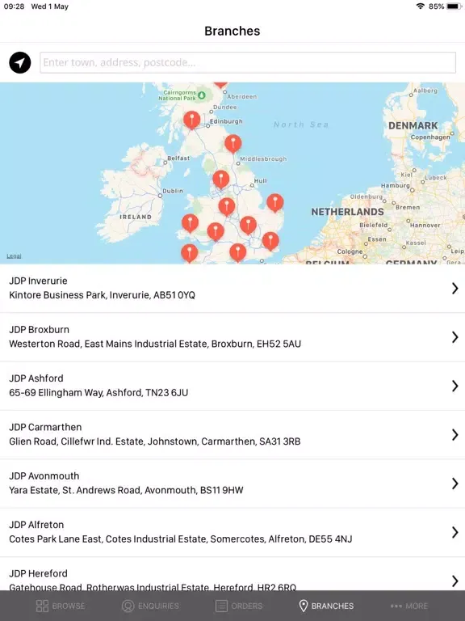This screenshot has width=465, height=621.
Task: Tap address Kintore Business Park, Inverurie
Action: [x=102, y=295]
